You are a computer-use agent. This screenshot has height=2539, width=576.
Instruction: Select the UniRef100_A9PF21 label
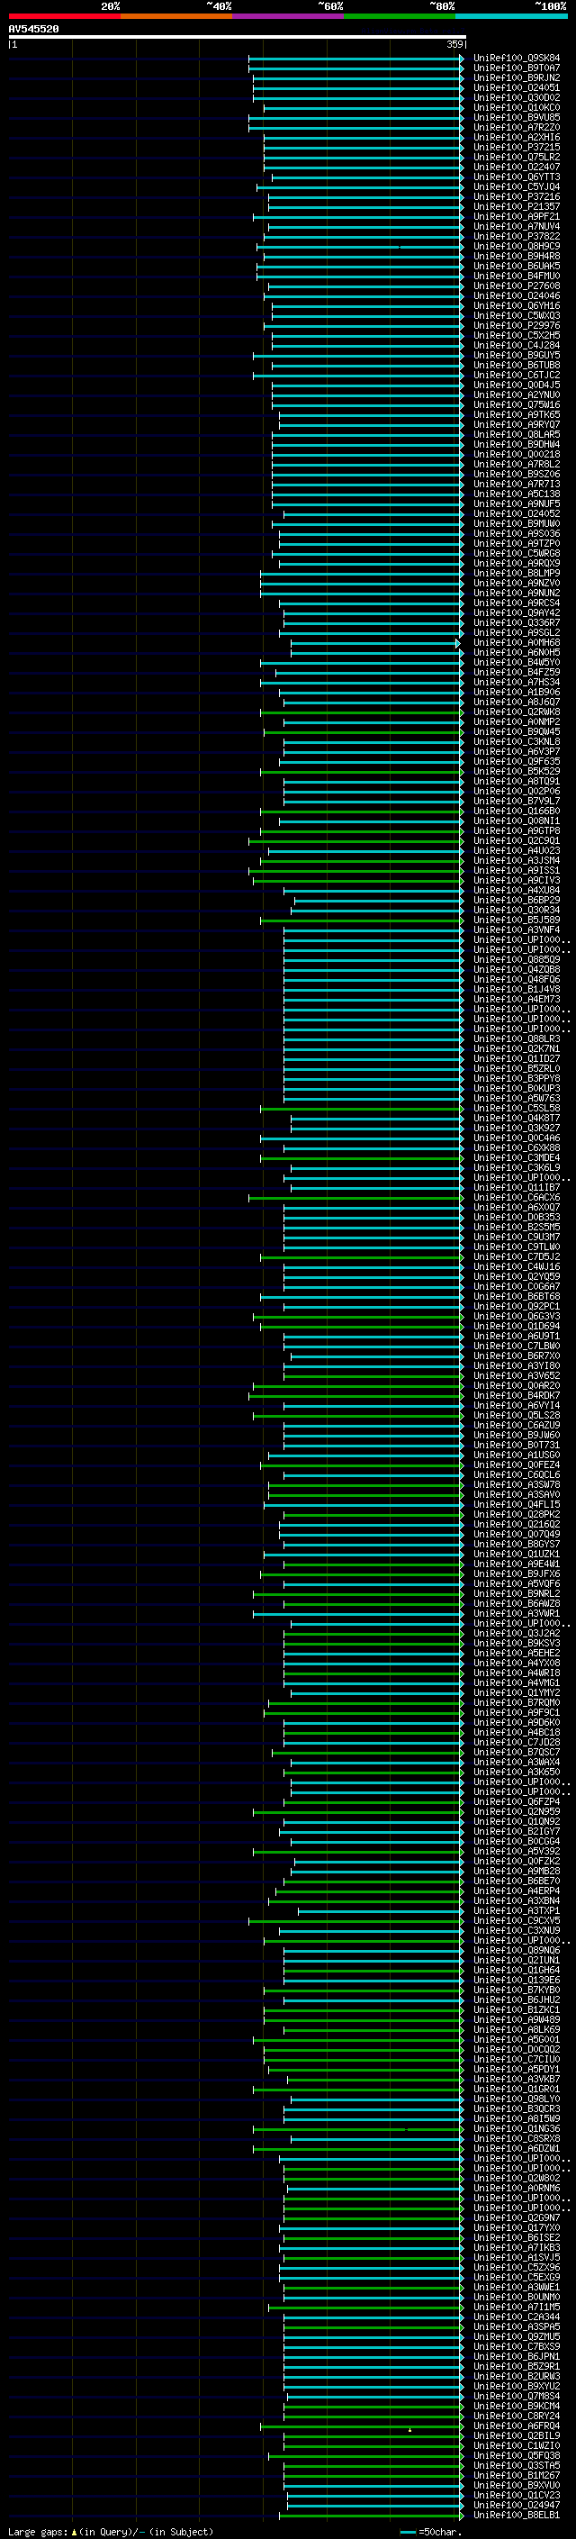[x=517, y=217]
